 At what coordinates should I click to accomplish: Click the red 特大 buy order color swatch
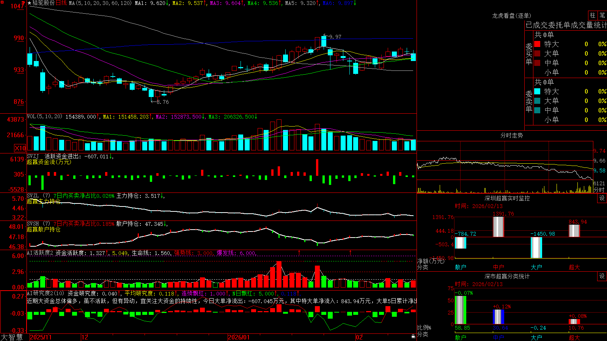(x=537, y=44)
